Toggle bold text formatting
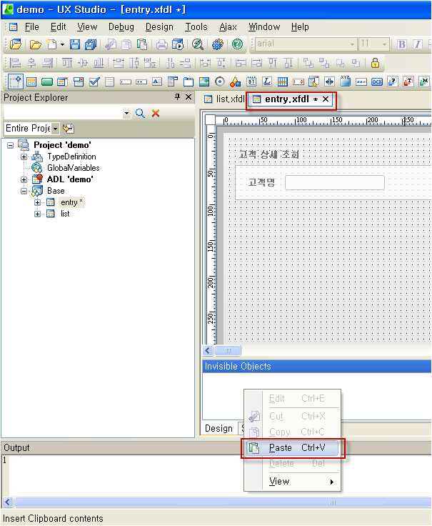 [x=401, y=44]
